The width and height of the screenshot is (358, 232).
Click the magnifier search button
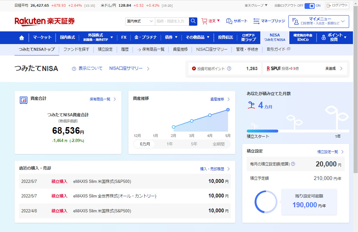[x=193, y=21]
